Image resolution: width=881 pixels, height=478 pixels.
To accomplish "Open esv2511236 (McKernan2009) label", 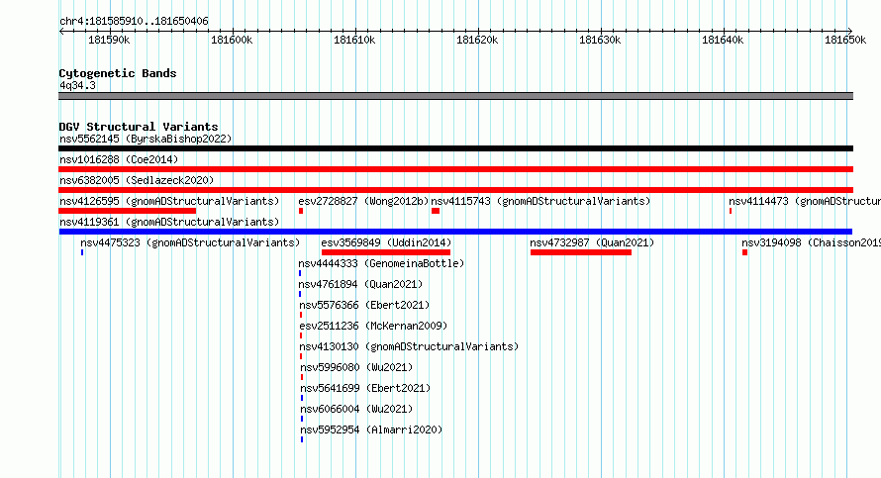I will (x=373, y=326).
